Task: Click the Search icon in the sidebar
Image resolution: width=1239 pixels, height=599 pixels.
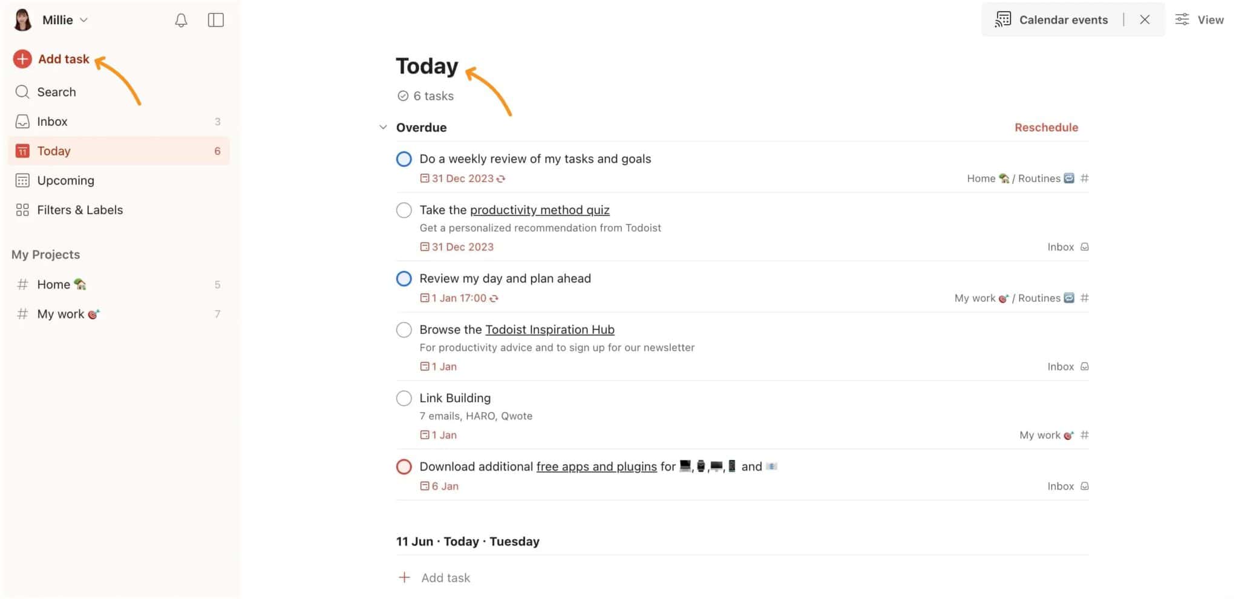Action: (22, 91)
